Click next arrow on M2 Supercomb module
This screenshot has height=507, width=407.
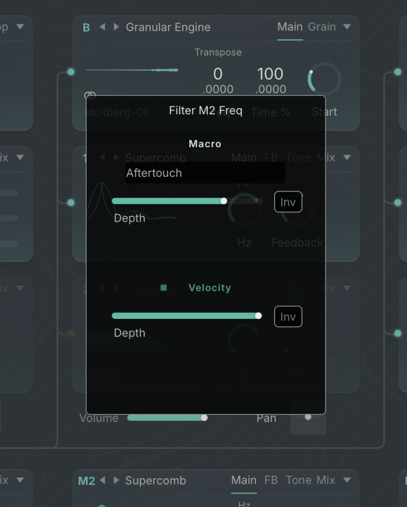pyautogui.click(x=116, y=480)
